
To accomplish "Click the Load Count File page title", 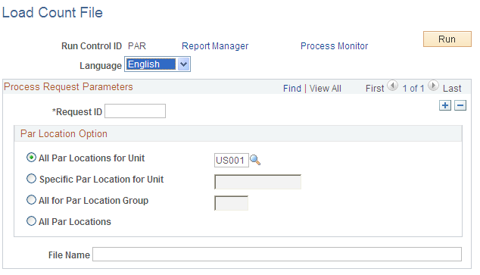I will [52, 13].
